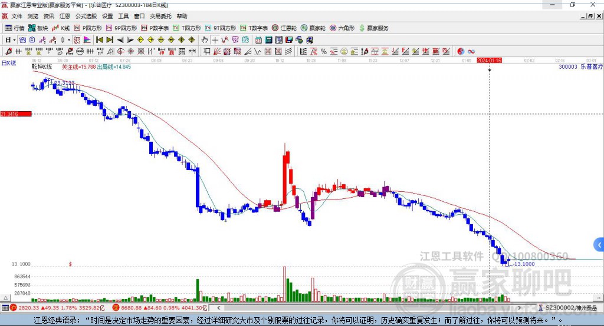Switch to K线 view button
Viewport: 604px width, 326px height.
(x=61, y=28)
